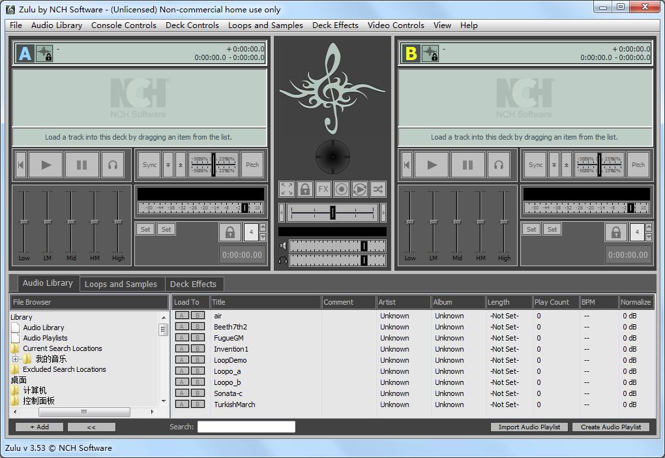Click Sync on Deck A
This screenshot has height=458, width=665.
[x=149, y=164]
